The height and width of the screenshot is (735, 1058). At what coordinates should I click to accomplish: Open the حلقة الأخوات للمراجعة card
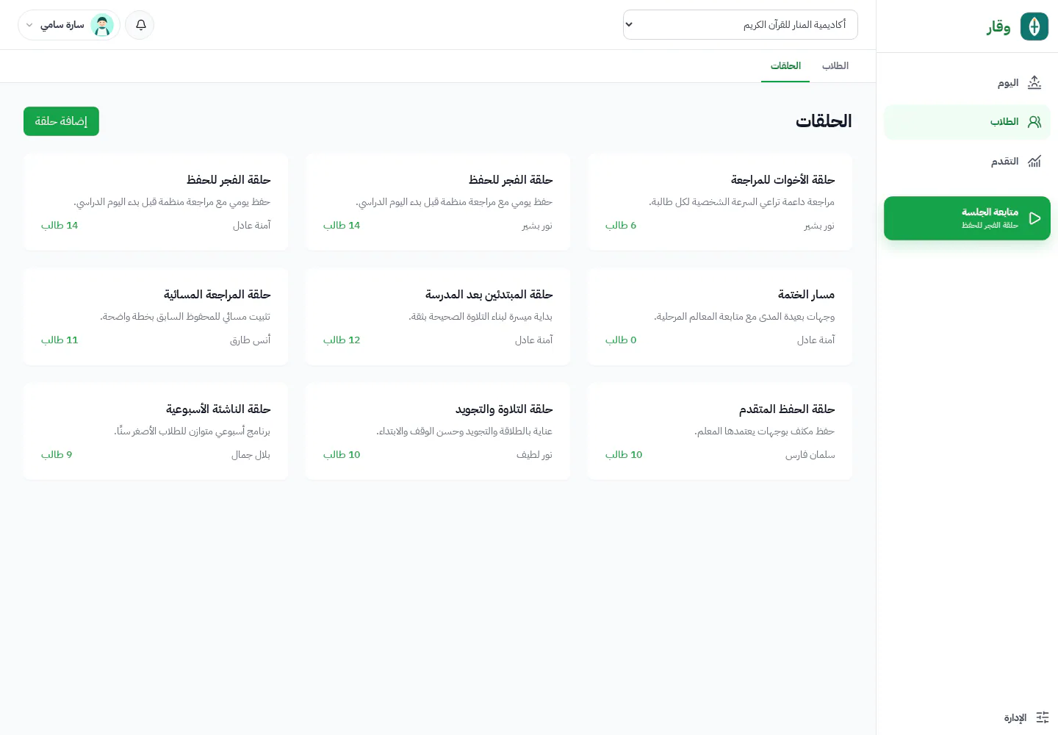coord(720,202)
